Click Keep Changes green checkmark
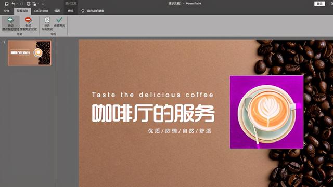 [59, 22]
